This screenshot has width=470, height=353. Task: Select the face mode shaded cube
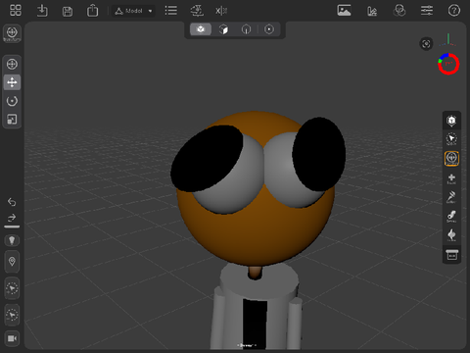tap(223, 29)
